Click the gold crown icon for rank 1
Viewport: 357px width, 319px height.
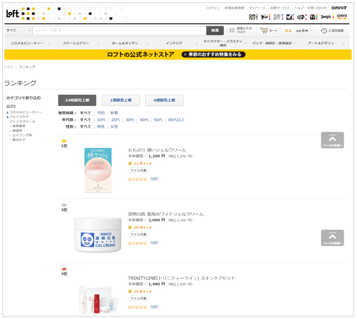64,141
